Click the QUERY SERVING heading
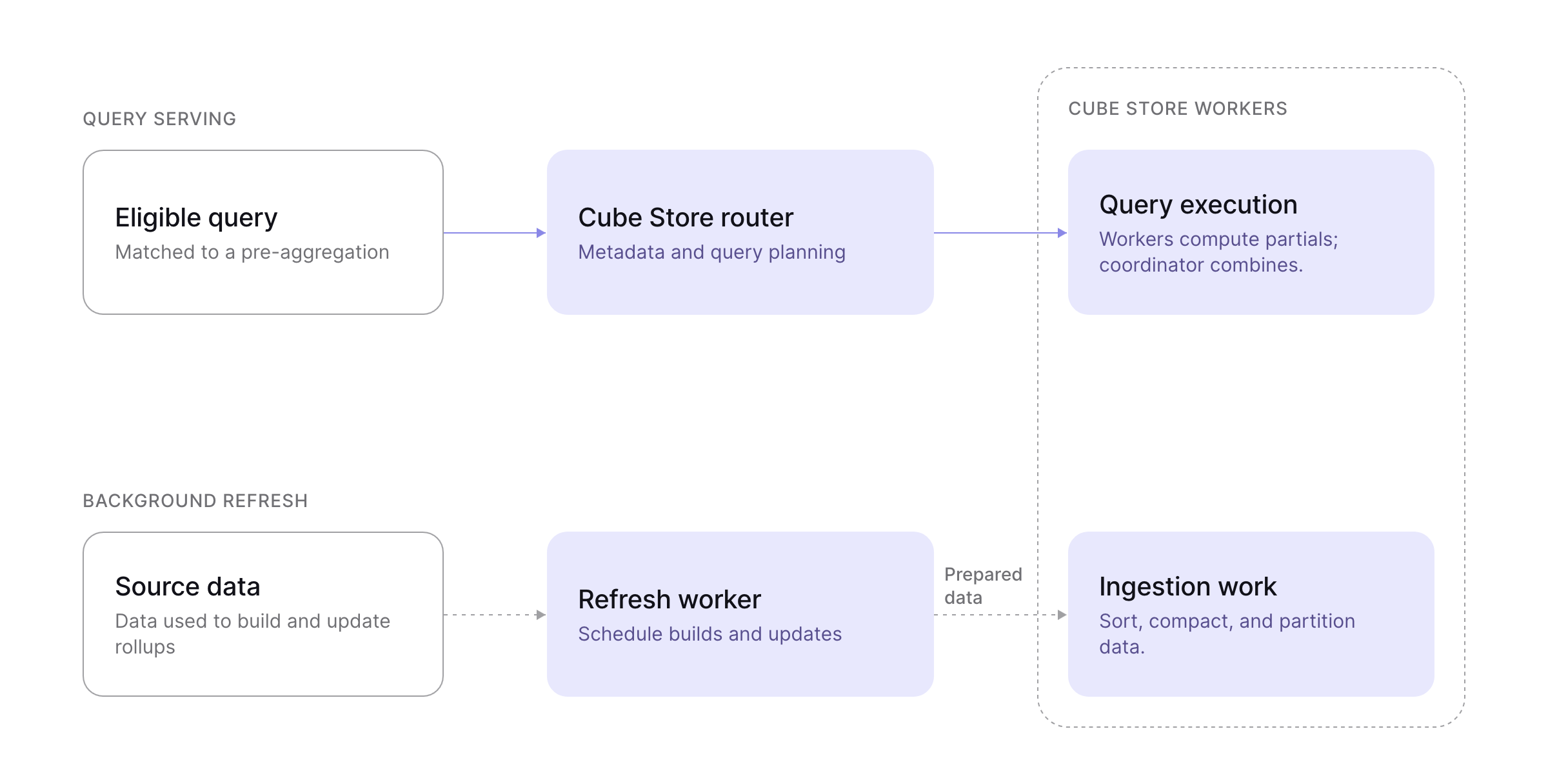 coord(159,119)
